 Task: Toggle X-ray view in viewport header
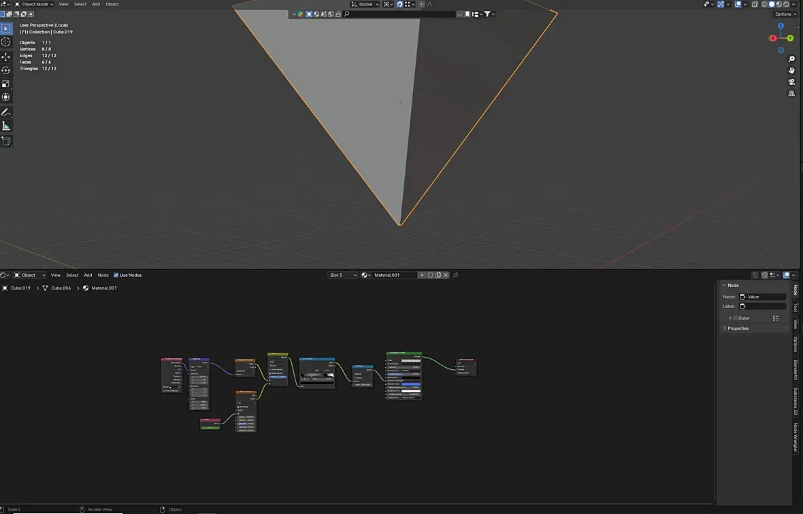point(755,4)
